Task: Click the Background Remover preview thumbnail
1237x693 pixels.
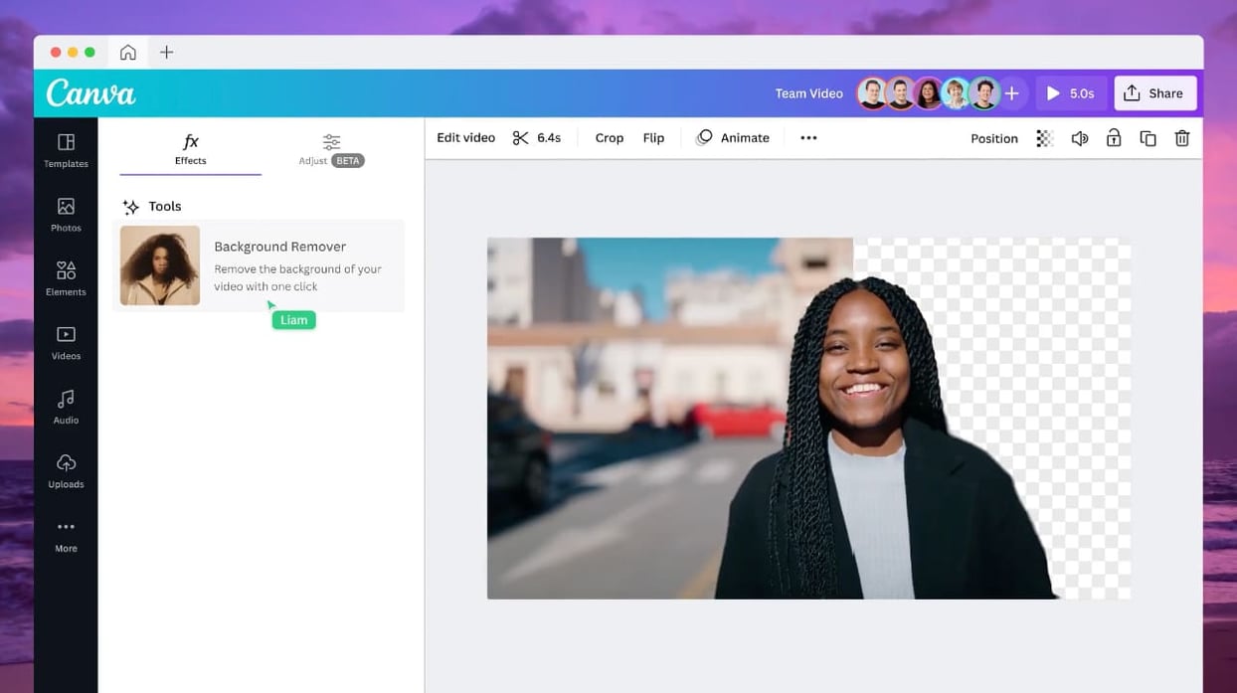Action: point(159,264)
